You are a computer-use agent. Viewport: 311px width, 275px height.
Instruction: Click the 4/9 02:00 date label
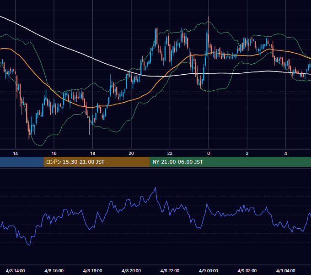pyautogui.click(x=247, y=270)
